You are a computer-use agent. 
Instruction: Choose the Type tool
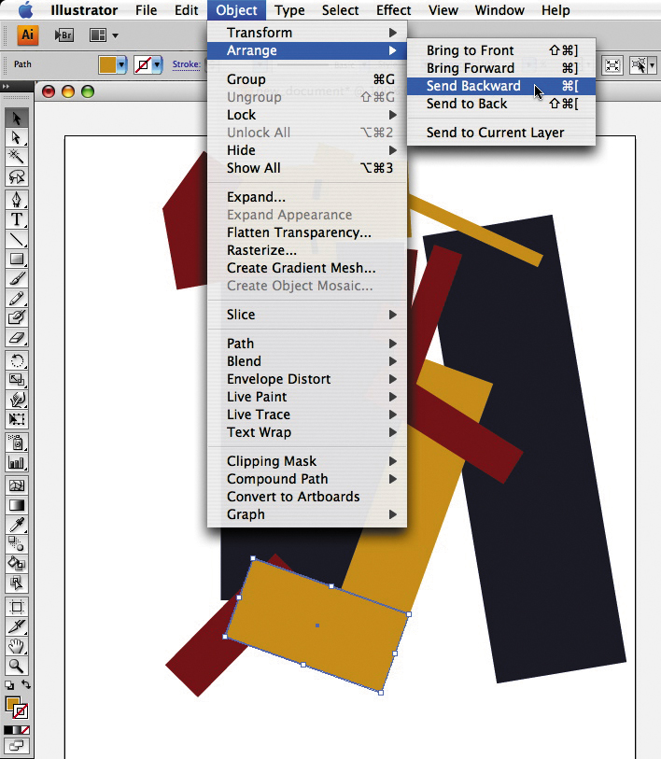pos(16,219)
